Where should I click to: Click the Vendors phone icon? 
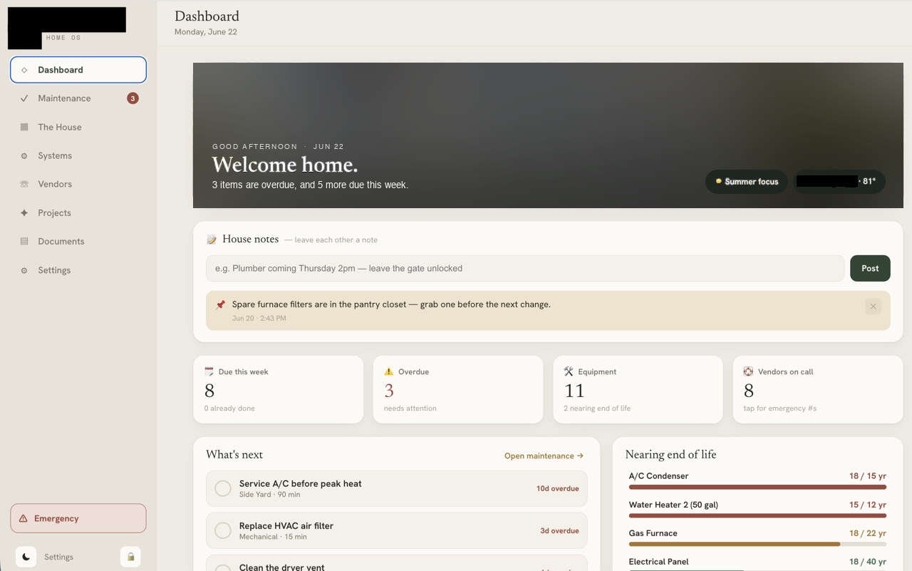[x=24, y=184]
